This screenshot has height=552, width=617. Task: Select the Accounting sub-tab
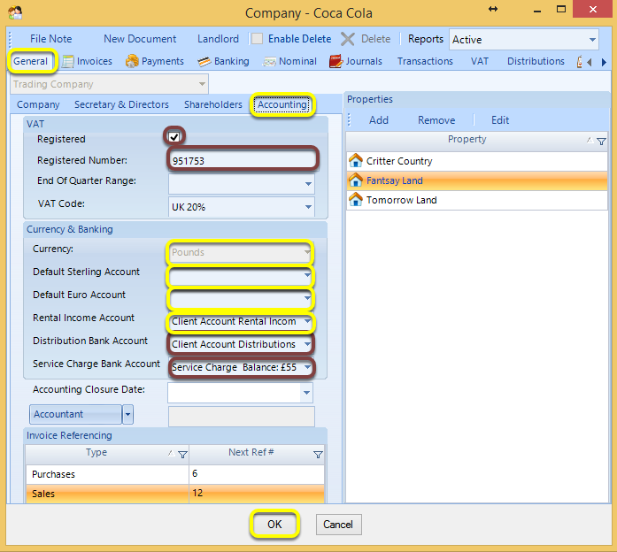[282, 104]
